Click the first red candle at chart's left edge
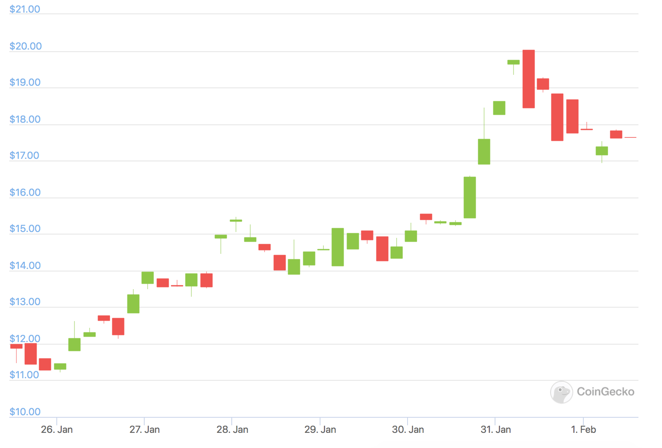 point(16,346)
